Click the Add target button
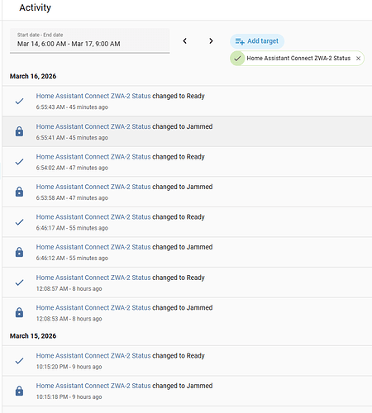Screen dimensions: 372x413 click(257, 41)
